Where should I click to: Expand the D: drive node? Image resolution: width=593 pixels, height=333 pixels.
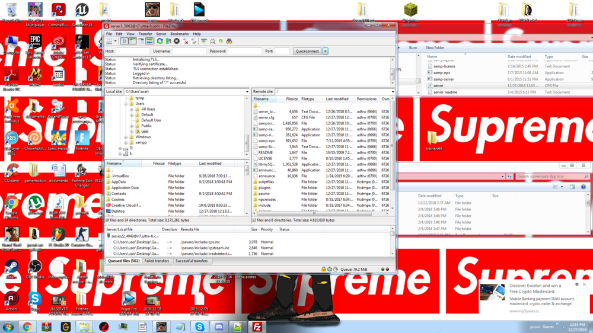[120, 148]
